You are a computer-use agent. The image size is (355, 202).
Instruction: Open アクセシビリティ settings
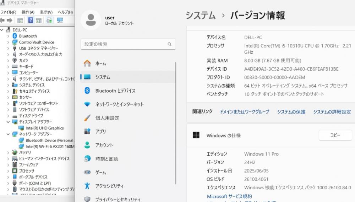[x=128, y=186]
